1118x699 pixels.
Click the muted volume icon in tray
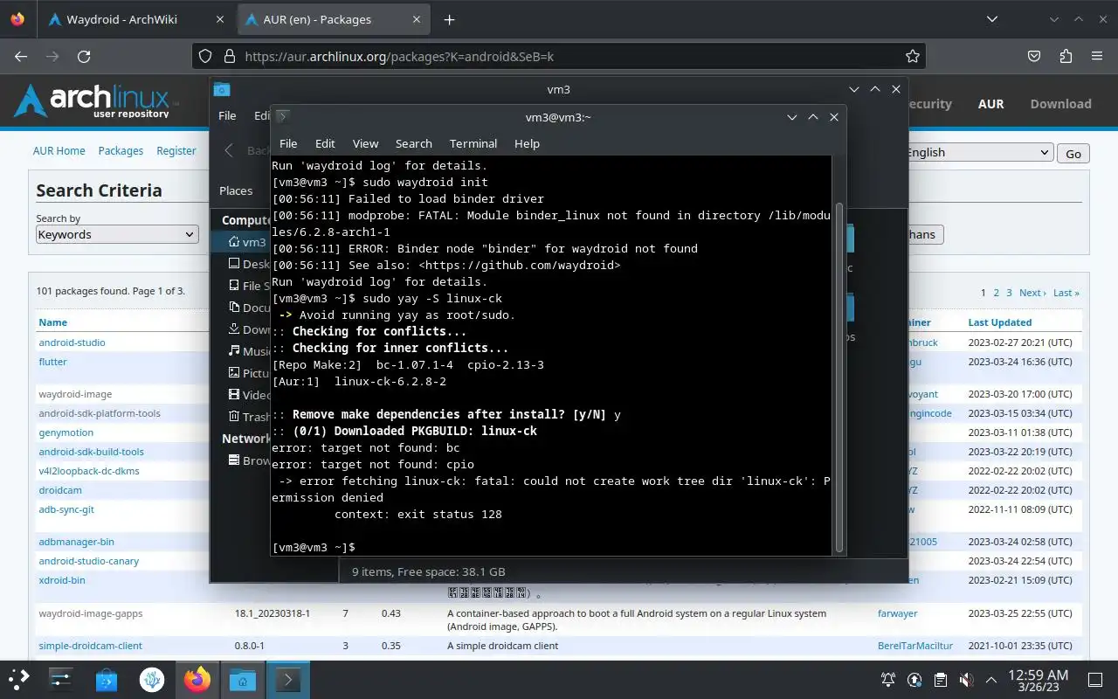point(966,679)
